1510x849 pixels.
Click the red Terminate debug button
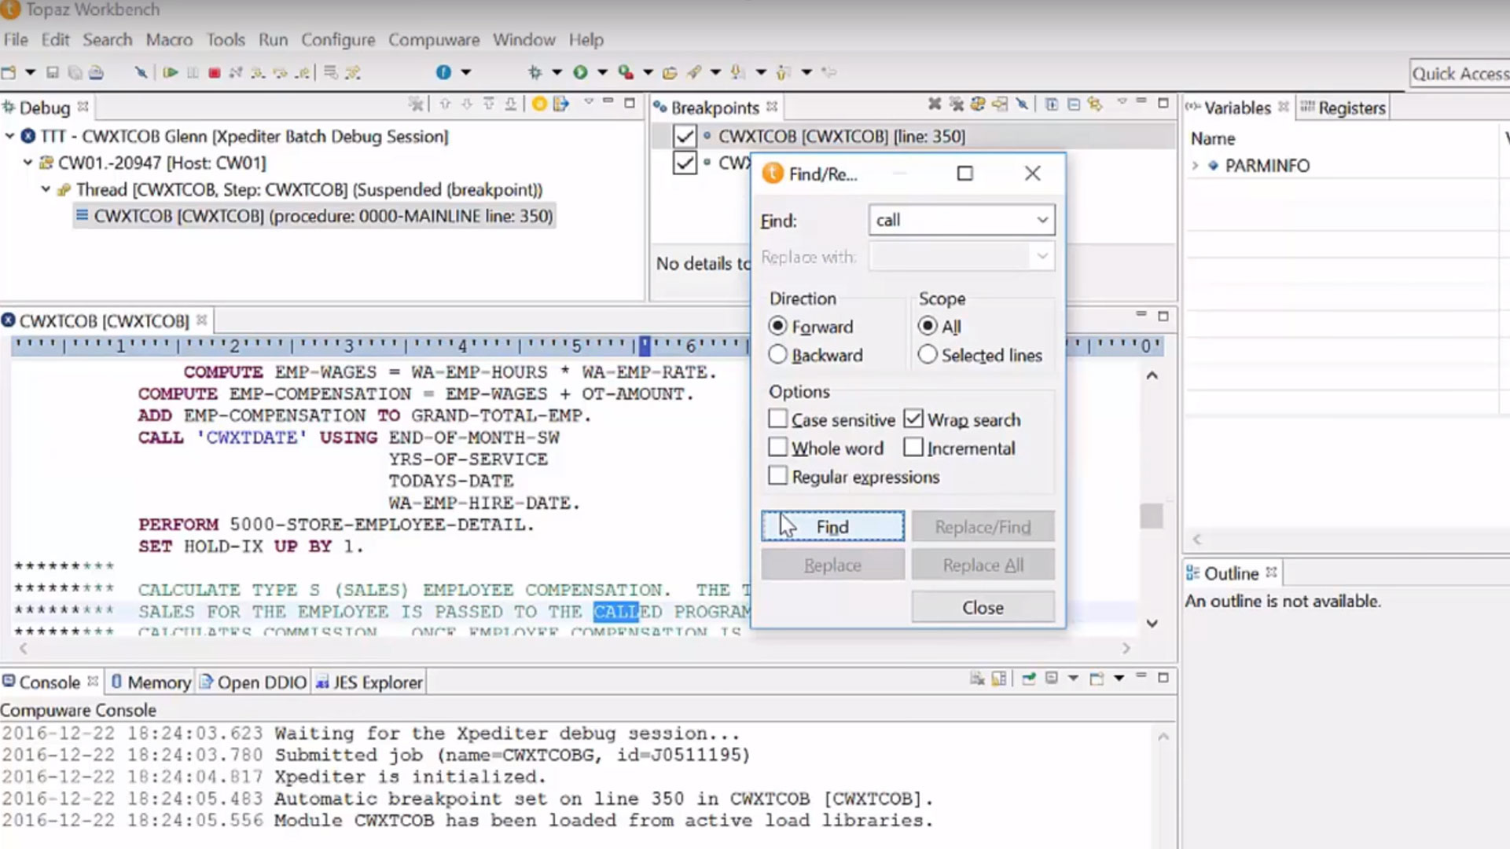[x=214, y=72]
